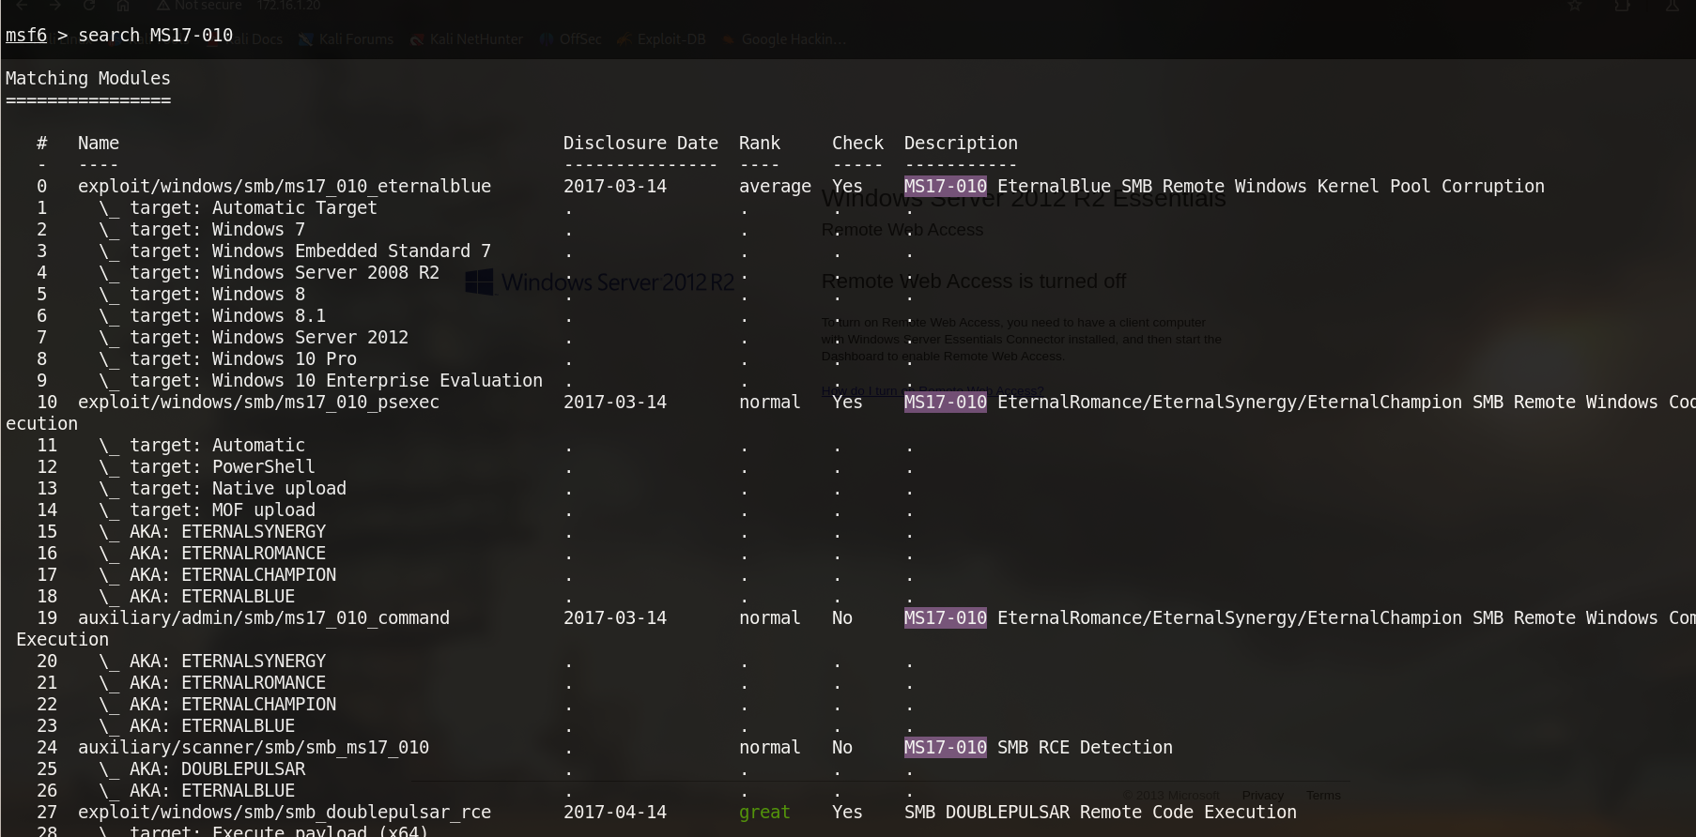1696x837 pixels.
Task: Click the Terms footer link
Action: pos(1323,796)
